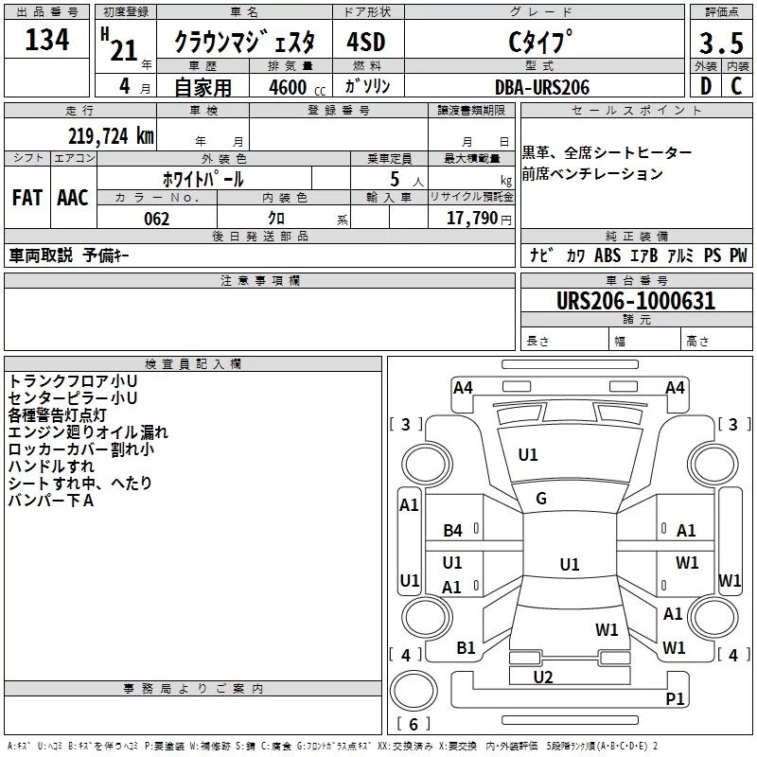Screen dimensions: 757x757
Task: Select exterior color ホワイトパール
Action: pyautogui.click(x=202, y=179)
